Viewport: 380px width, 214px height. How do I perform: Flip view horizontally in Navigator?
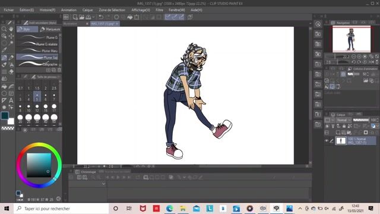click(x=372, y=62)
